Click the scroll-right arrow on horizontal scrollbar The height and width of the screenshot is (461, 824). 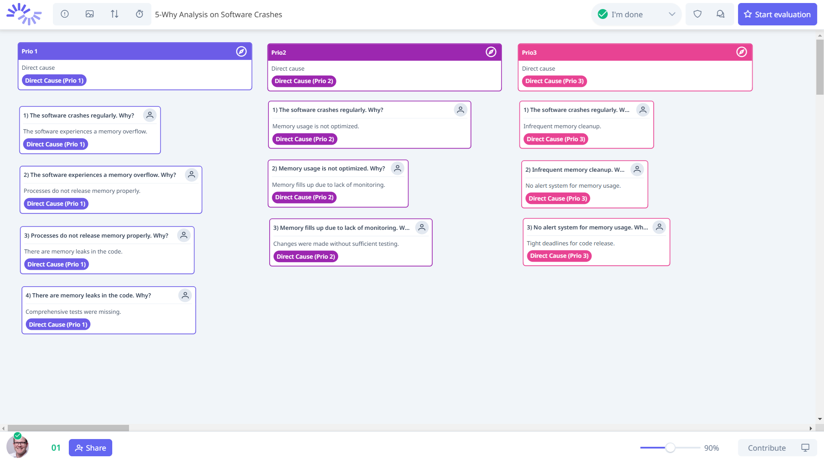coord(811,428)
